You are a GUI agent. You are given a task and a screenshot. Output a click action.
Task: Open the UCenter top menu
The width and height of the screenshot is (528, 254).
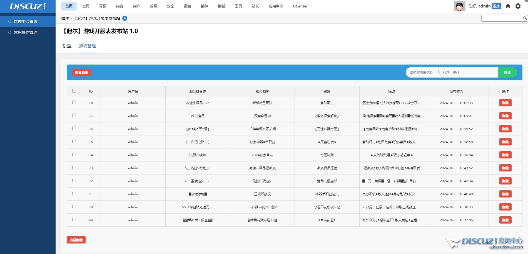(300, 6)
